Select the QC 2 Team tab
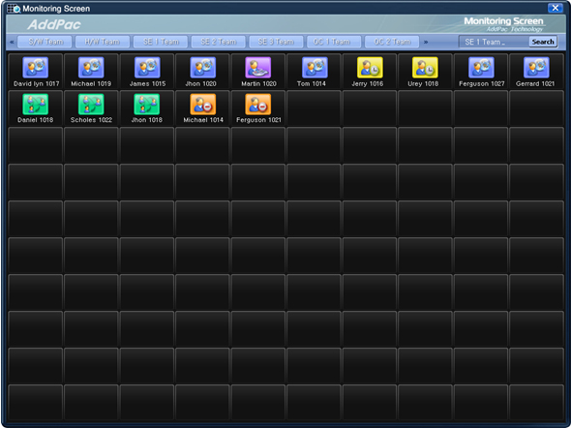This screenshot has width=571, height=428. coord(392,42)
